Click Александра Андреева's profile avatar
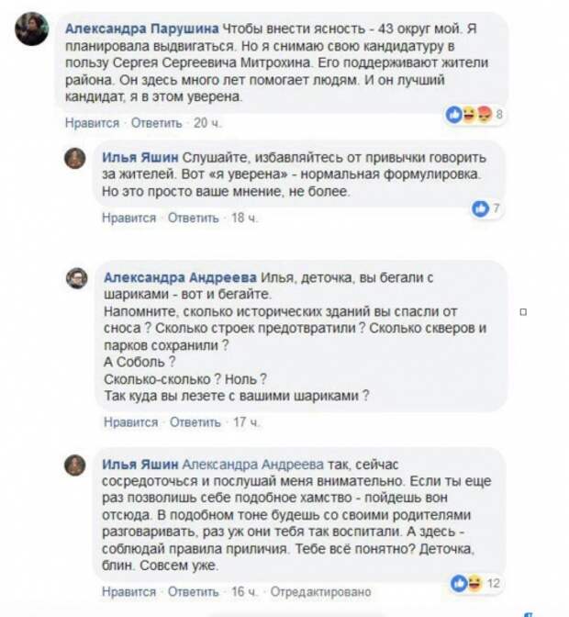Viewport: 569px width, 617px height. (75, 279)
